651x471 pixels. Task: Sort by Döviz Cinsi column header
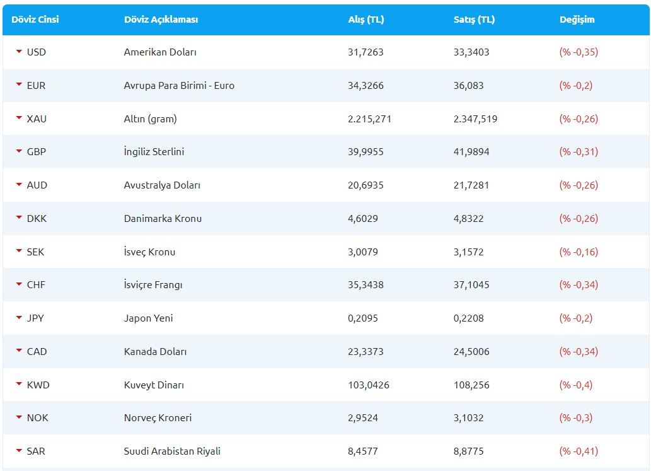tap(35, 20)
